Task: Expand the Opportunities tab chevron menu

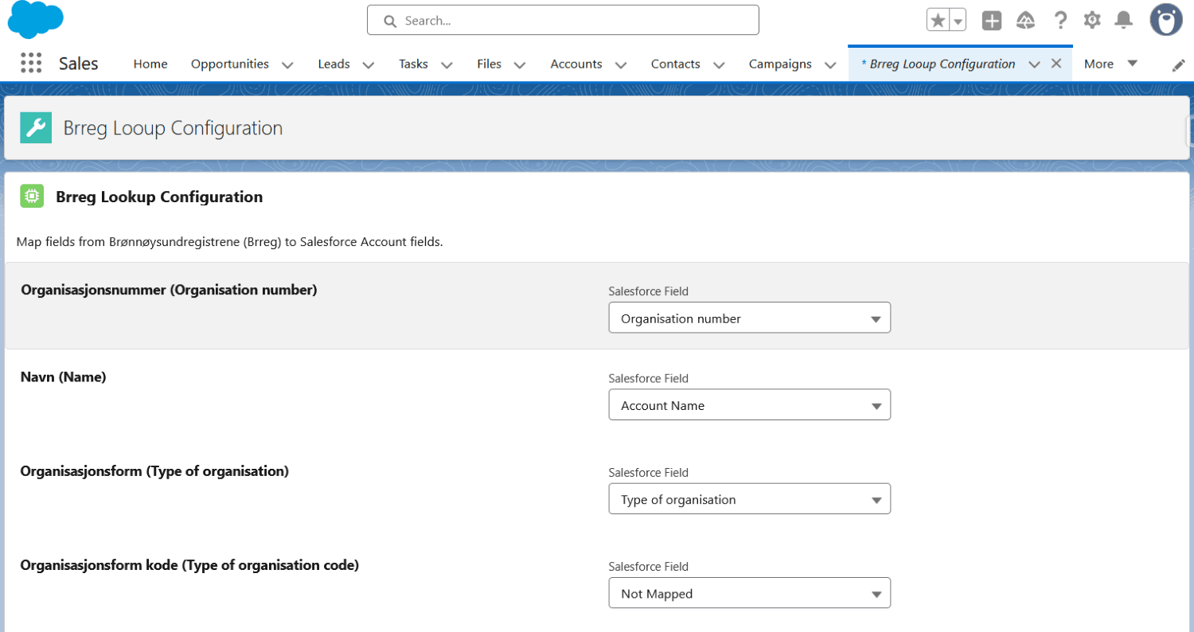Action: [x=287, y=65]
